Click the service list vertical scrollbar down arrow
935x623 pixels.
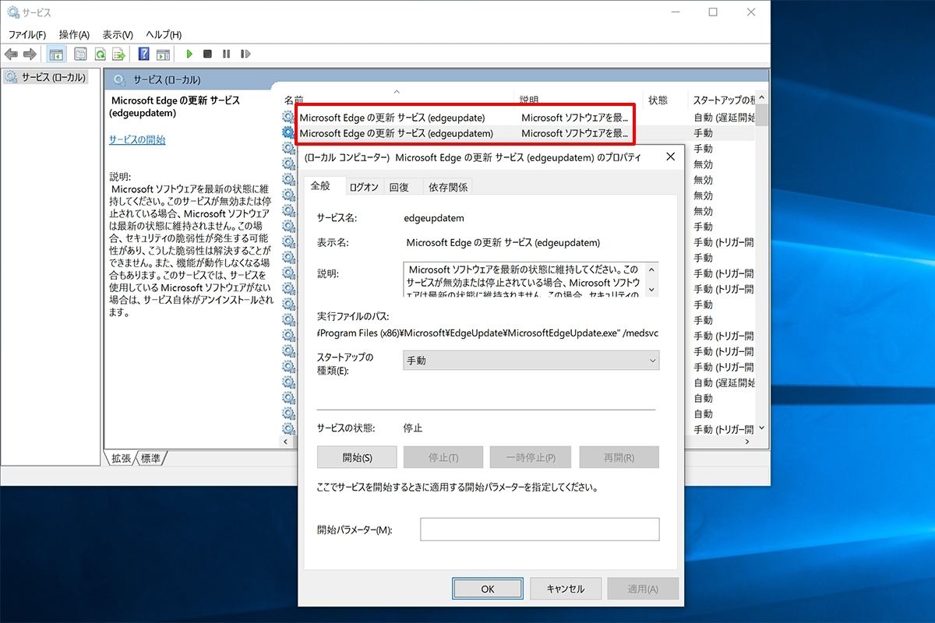coord(762,428)
